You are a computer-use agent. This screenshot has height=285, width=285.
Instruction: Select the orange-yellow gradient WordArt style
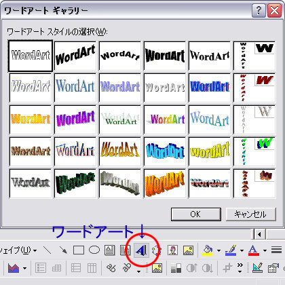click(31, 119)
